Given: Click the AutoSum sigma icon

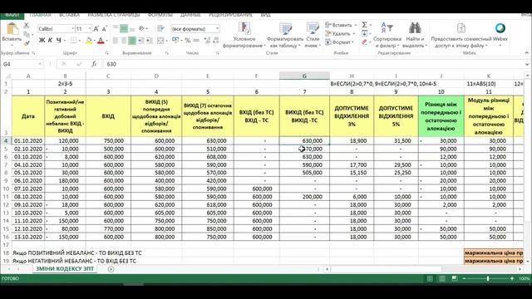Looking at the screenshot, I should [364, 25].
